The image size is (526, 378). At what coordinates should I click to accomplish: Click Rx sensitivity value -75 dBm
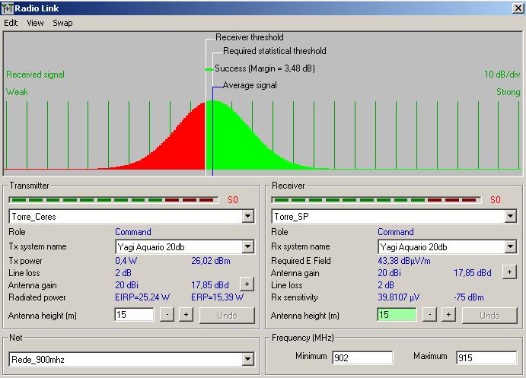[x=469, y=297]
